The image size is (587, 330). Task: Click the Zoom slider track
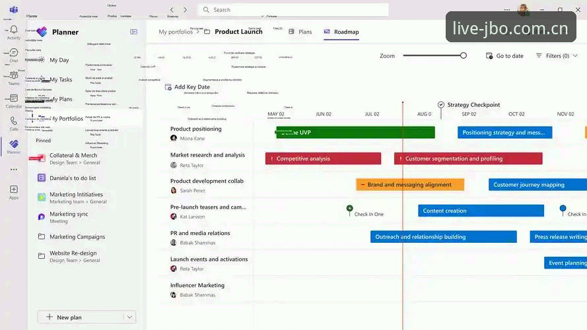(433, 55)
